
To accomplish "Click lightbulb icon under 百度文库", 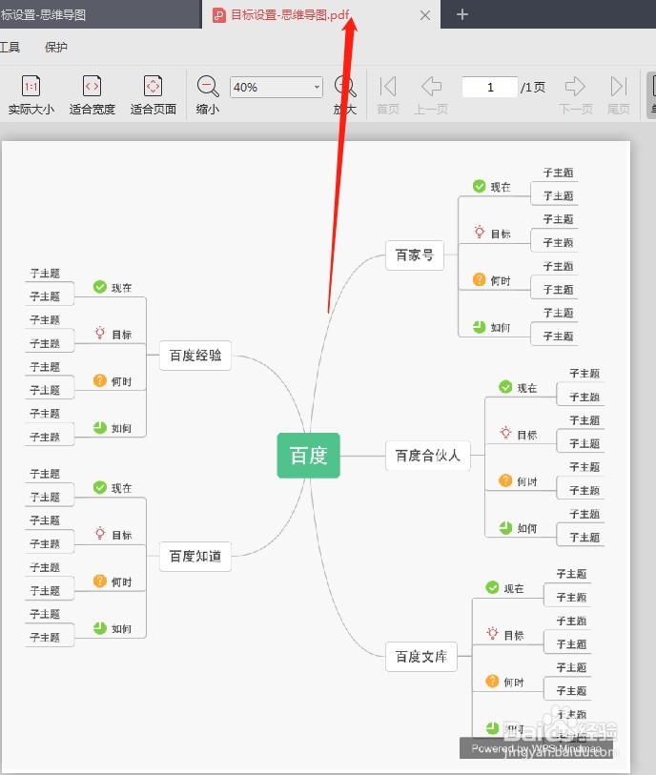I will point(492,634).
